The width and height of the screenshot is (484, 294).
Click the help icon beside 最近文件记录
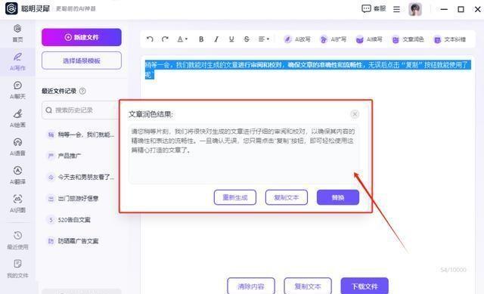pos(82,91)
